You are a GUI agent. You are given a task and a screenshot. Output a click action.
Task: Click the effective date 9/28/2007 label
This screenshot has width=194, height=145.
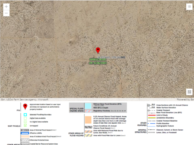(x=98, y=63)
